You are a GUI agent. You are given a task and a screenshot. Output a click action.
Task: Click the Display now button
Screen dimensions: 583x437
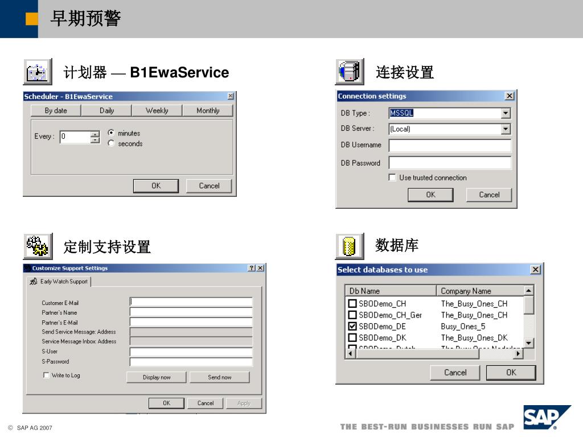click(157, 377)
